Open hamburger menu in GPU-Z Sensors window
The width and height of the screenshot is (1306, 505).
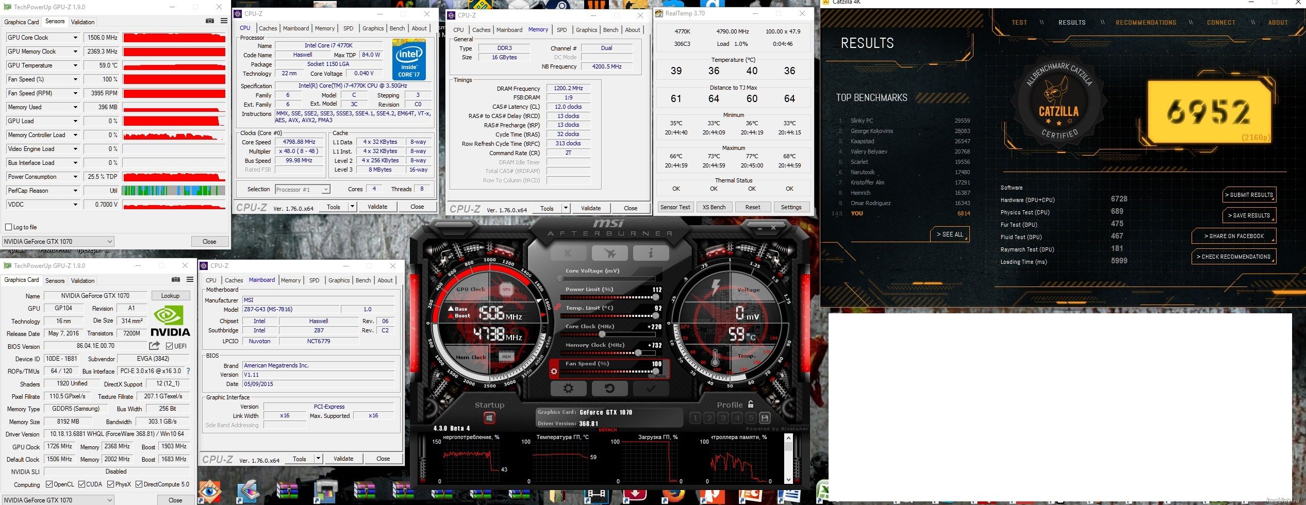click(x=224, y=21)
